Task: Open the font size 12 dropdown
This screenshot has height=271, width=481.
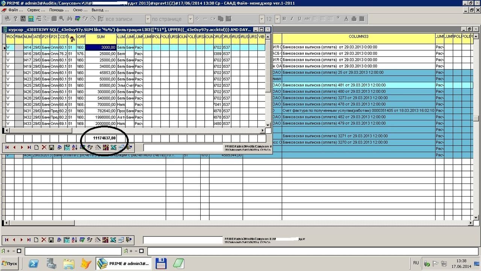Action: 277,19
